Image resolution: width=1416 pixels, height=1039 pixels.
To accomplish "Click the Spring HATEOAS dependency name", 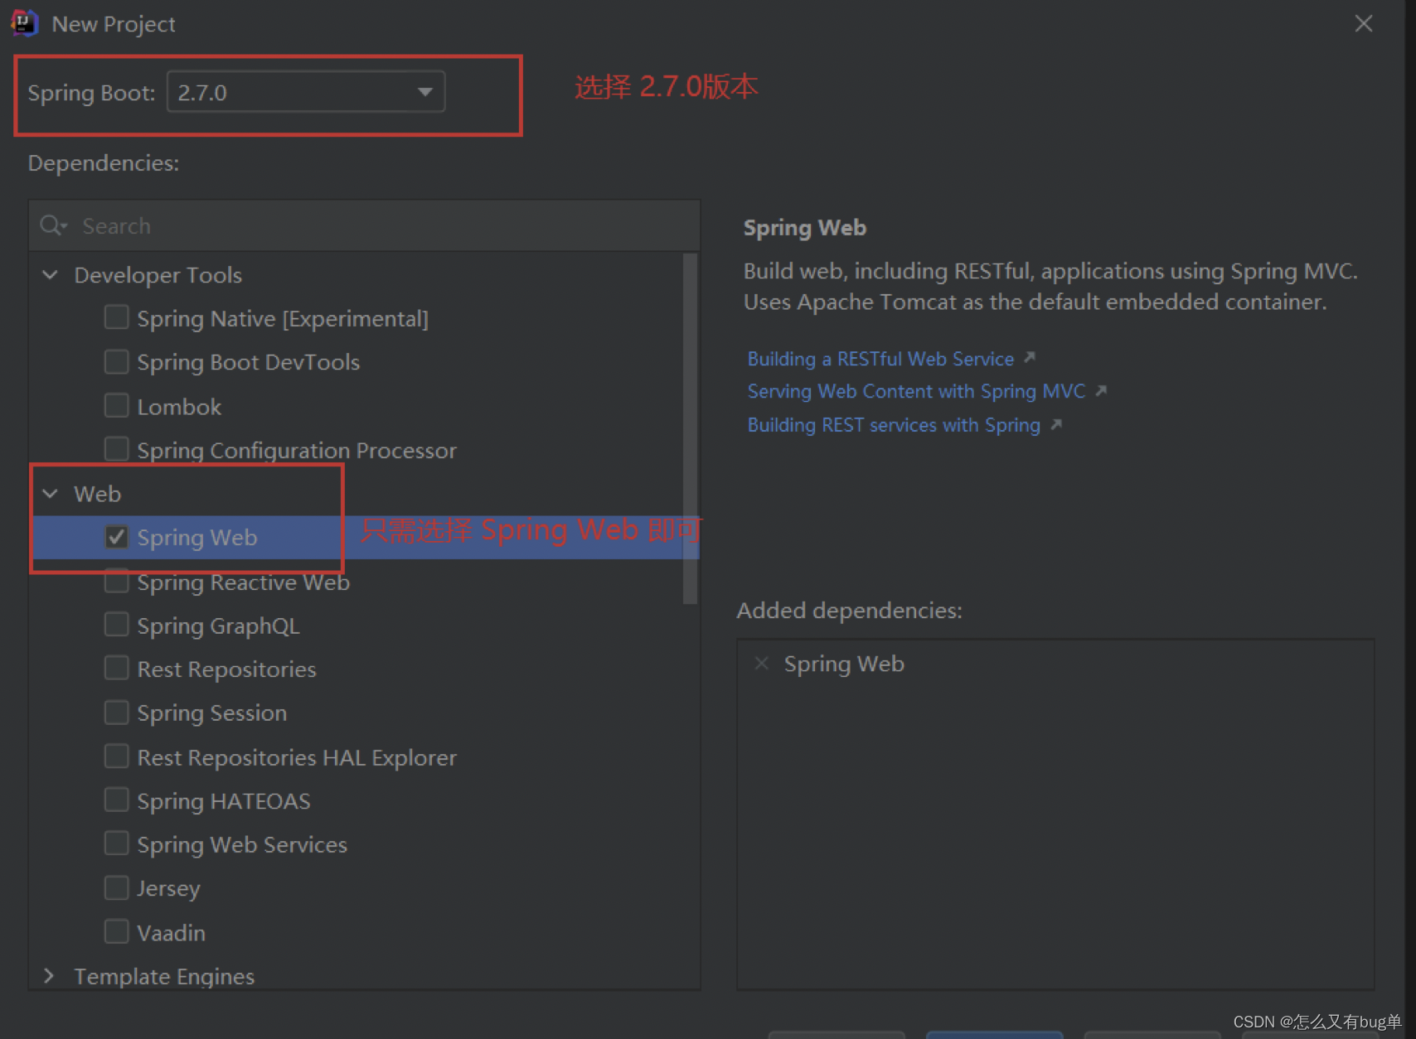I will (224, 801).
